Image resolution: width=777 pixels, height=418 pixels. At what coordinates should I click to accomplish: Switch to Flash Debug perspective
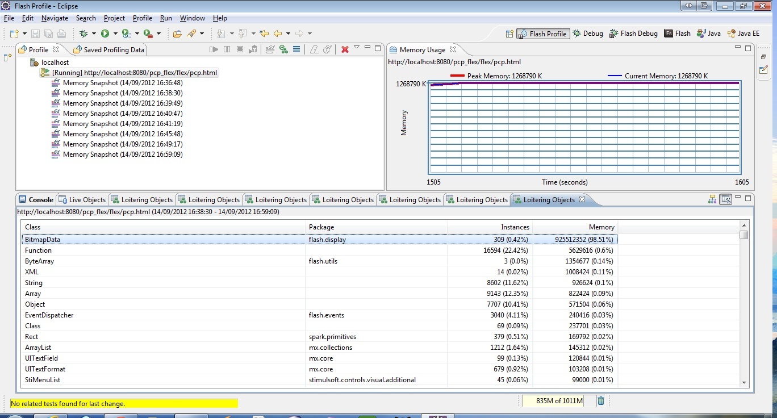tap(633, 34)
